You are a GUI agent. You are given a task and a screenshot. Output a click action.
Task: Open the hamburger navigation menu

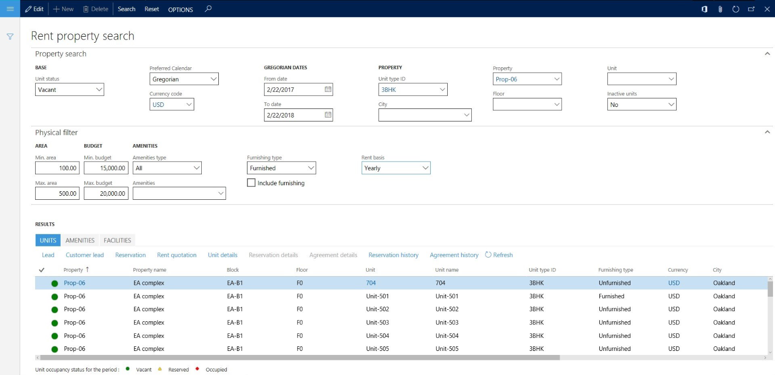(10, 9)
